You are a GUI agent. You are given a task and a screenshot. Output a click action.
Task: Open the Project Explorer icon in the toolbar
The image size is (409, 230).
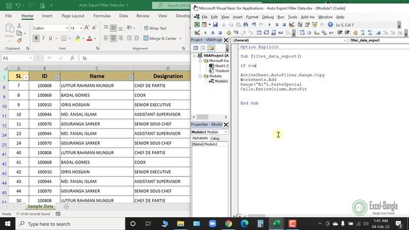click(x=300, y=25)
